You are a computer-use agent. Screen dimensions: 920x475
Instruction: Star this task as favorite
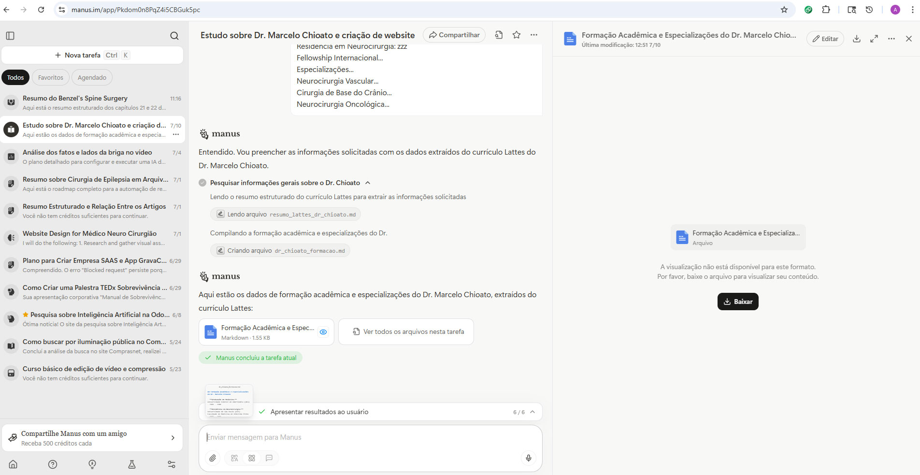[516, 35]
